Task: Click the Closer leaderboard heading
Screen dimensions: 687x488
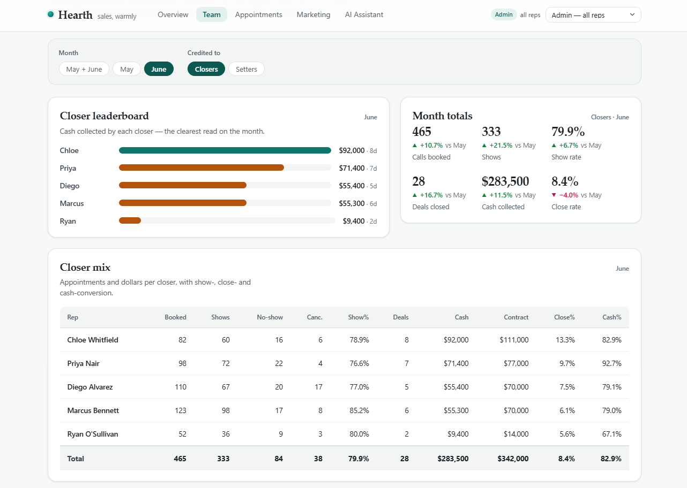Action: (x=104, y=116)
